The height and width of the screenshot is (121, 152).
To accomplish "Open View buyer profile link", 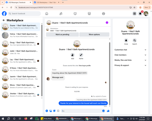I will (85, 66).
